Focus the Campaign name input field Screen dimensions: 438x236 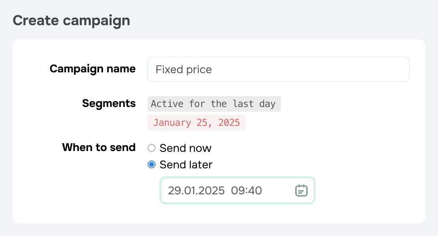click(x=279, y=69)
